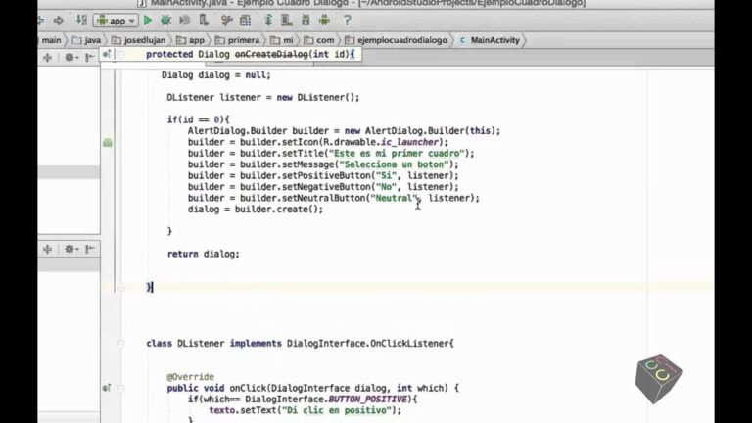This screenshot has height=423, width=752.
Task: Attach debugger to Android process
Action: coord(204,21)
